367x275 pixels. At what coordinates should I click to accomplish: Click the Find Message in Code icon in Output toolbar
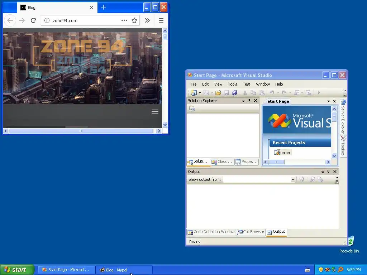pos(302,180)
